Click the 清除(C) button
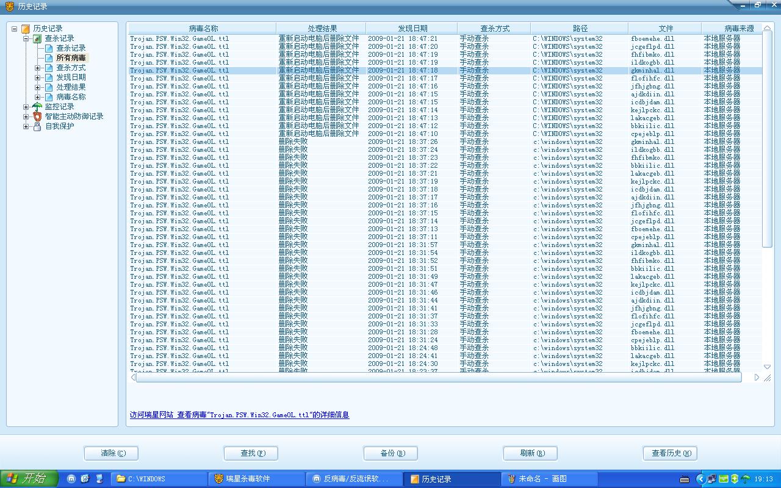Screen dimensions: 781x488 (x=112, y=453)
